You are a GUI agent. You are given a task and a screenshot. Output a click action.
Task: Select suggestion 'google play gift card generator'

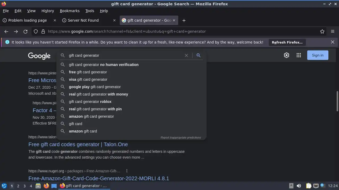131,87
